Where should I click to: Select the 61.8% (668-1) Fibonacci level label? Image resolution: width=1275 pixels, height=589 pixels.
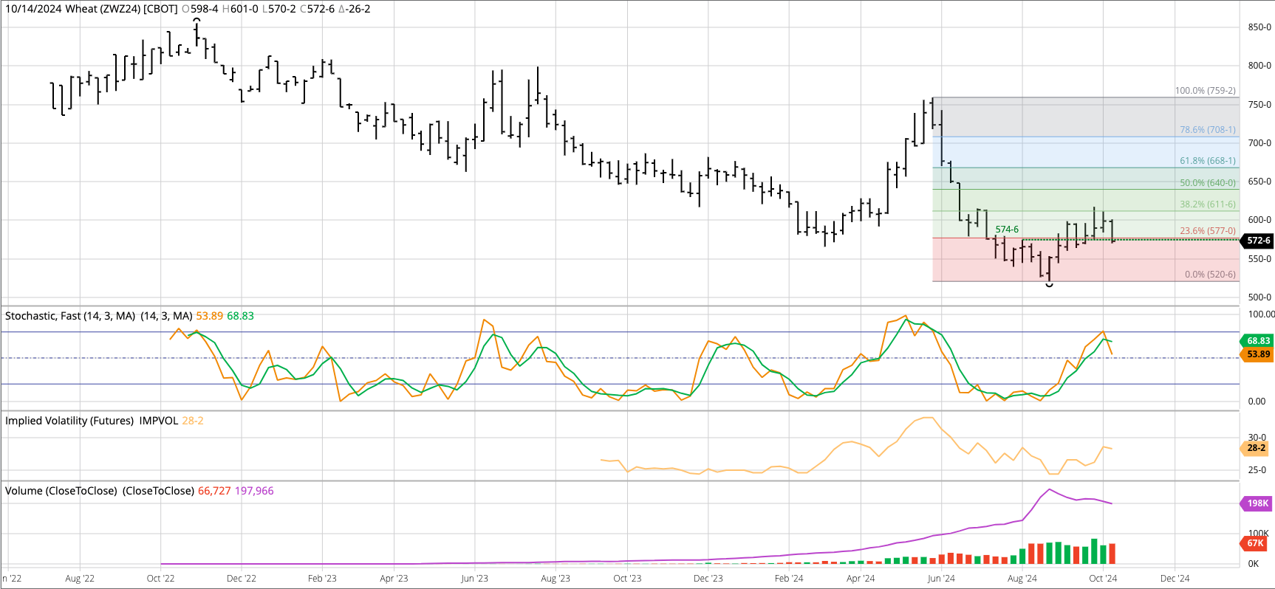click(1207, 161)
